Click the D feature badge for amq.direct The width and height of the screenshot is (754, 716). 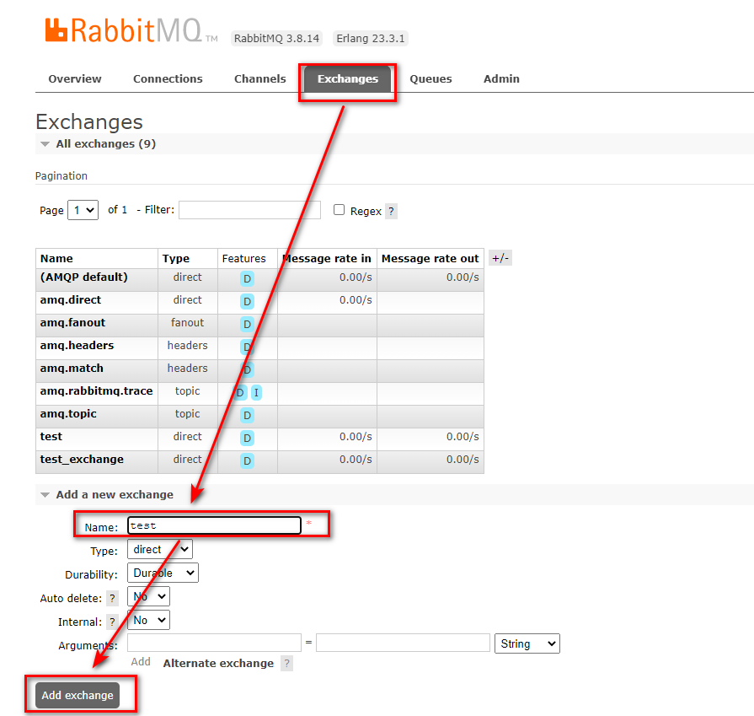[x=247, y=301]
